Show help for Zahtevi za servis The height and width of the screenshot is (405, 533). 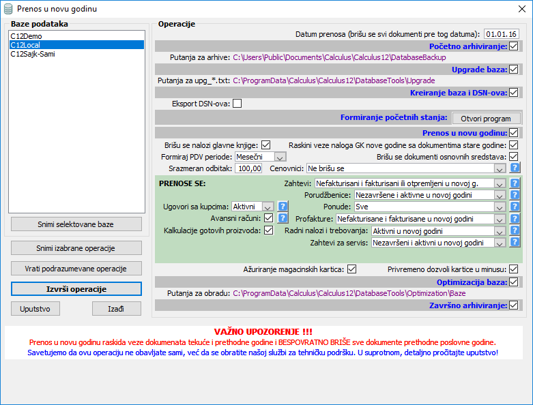[515, 243]
